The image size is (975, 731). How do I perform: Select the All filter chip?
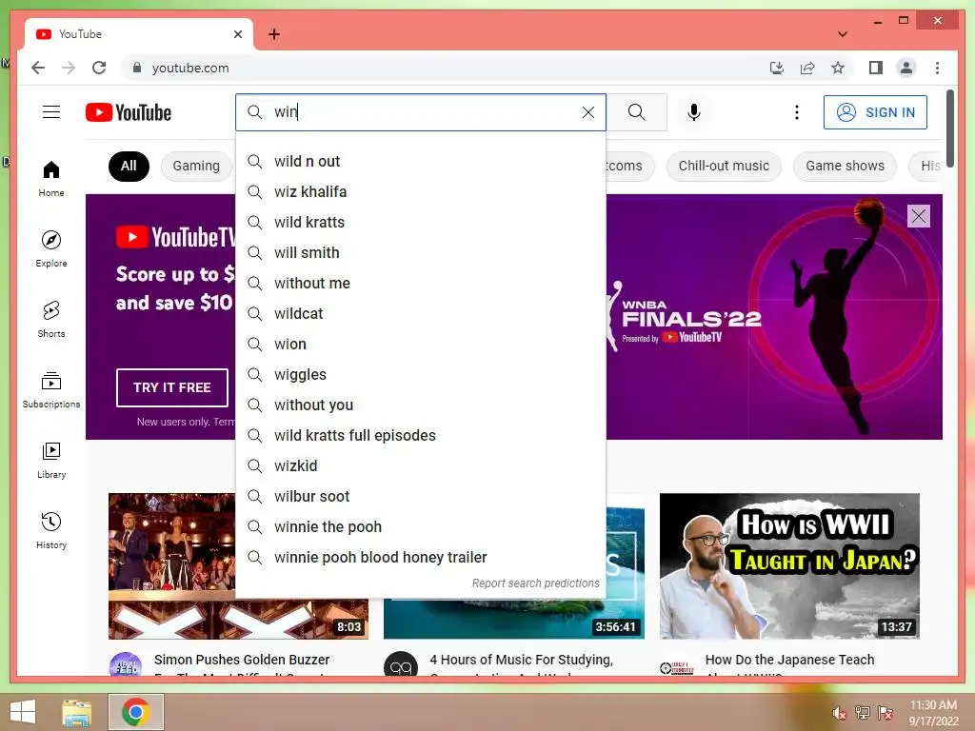[x=129, y=166]
